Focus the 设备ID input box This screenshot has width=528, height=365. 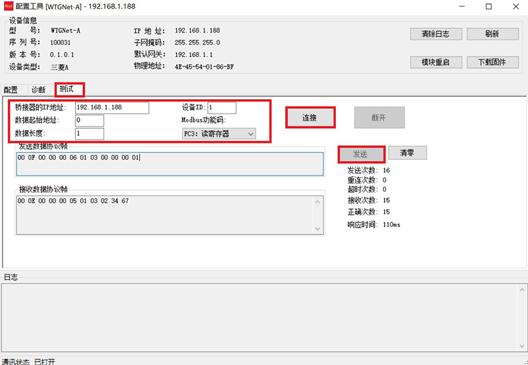click(x=222, y=108)
